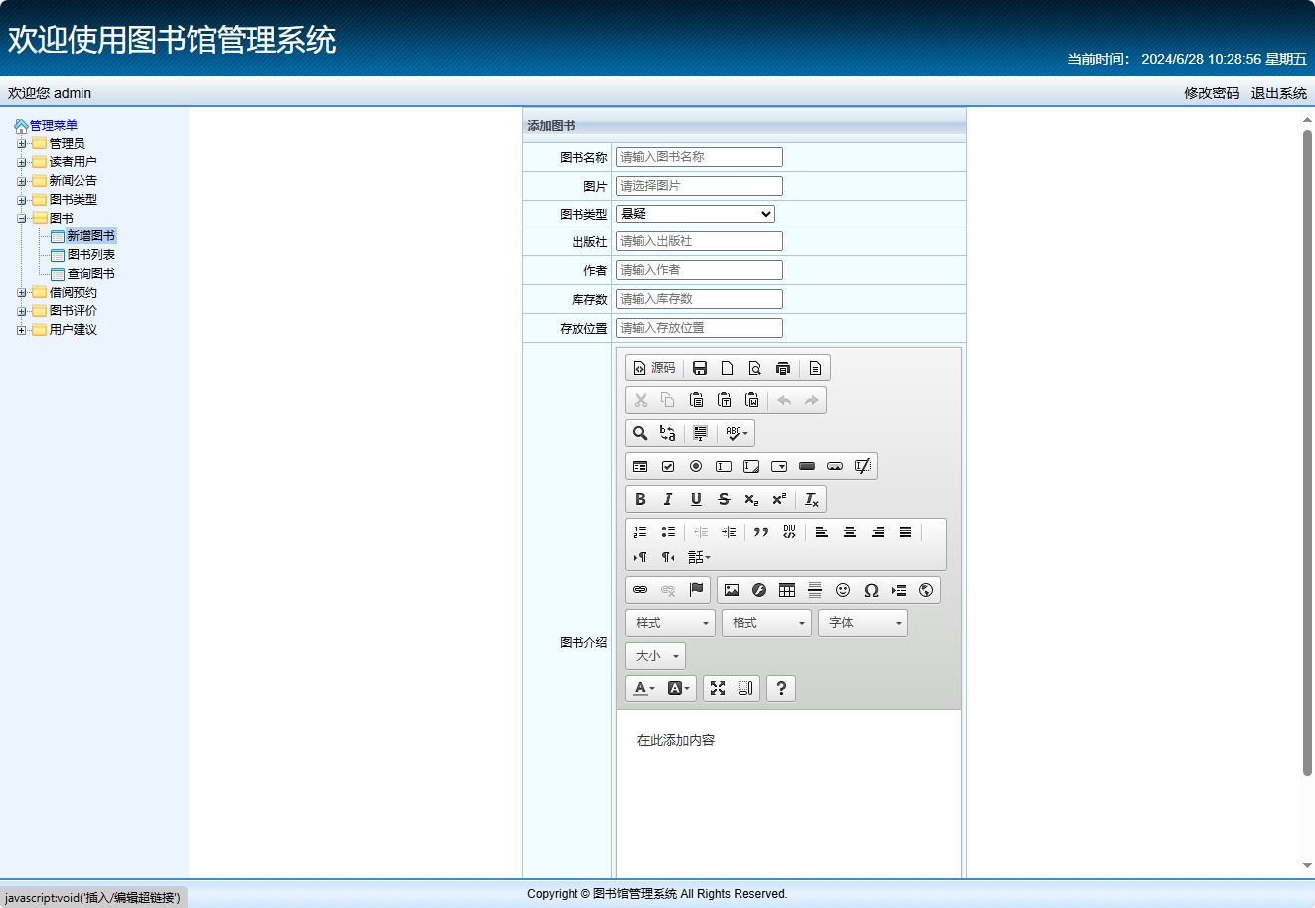Select 图书列表 in the sidebar menu
The height and width of the screenshot is (908, 1315).
(x=91, y=254)
